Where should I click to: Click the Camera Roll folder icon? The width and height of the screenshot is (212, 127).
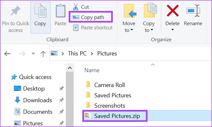click(88, 85)
